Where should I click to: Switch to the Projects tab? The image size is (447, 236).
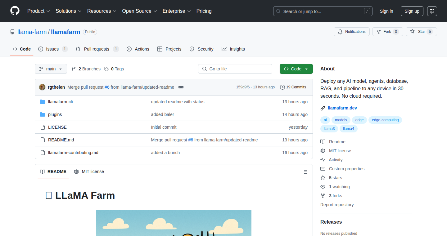(169, 49)
